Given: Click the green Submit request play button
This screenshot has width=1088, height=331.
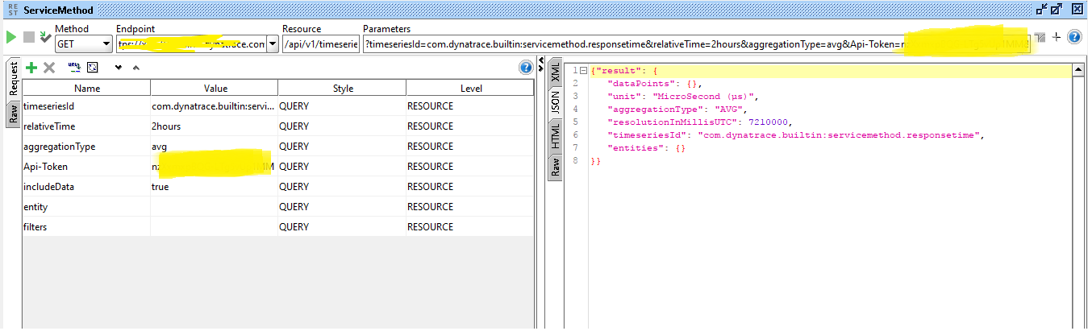Looking at the screenshot, I should click(11, 37).
